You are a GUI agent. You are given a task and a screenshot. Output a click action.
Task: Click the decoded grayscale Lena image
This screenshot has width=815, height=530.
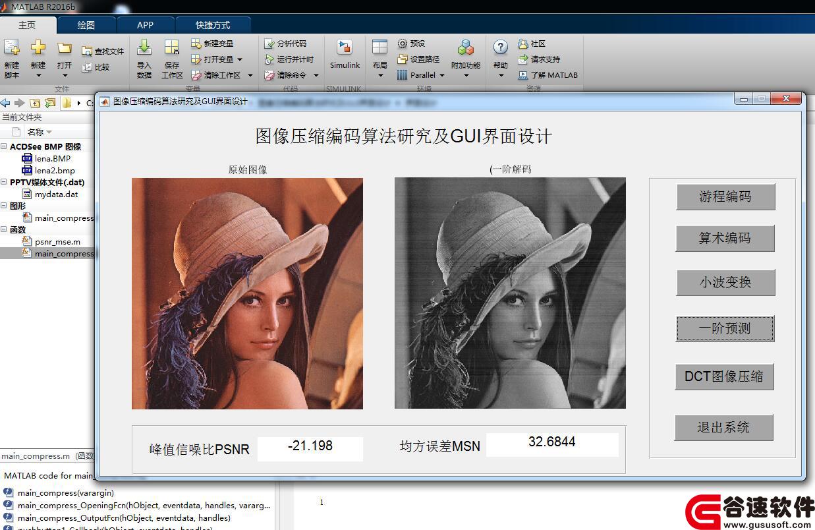(510, 293)
